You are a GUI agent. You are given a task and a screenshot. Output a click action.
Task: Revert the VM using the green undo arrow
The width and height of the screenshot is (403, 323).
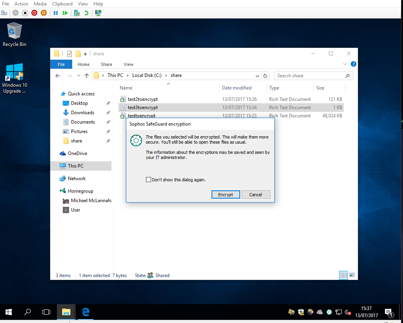tap(86, 13)
